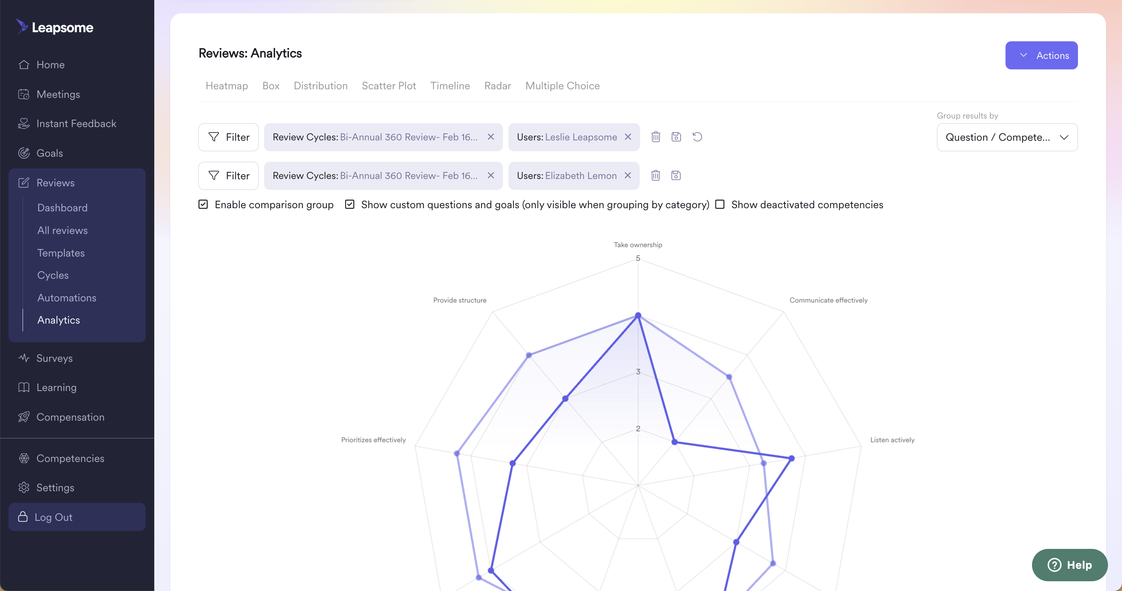Toggle Enable comparison group checkbox
The width and height of the screenshot is (1122, 591).
203,204
